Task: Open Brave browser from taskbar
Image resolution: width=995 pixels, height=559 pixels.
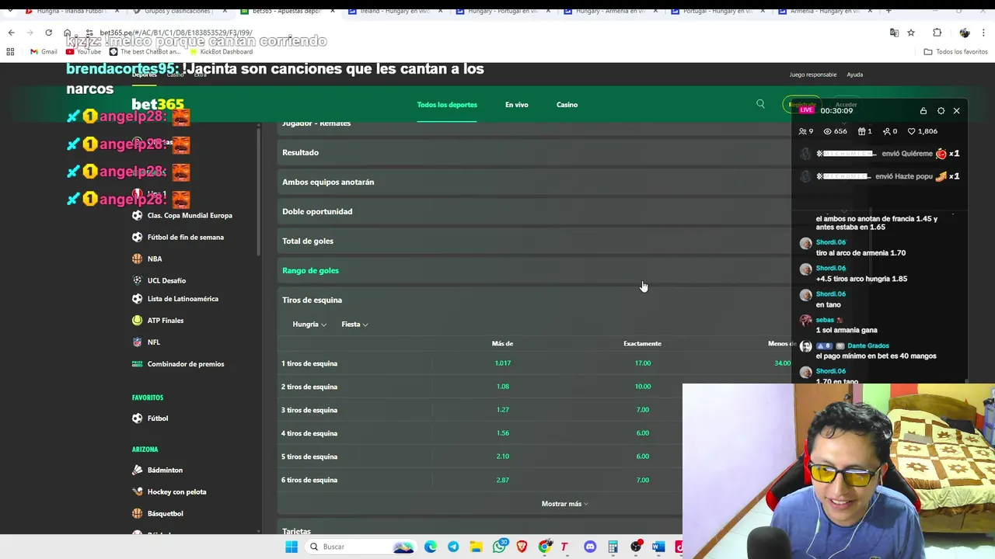Action: 522,547
